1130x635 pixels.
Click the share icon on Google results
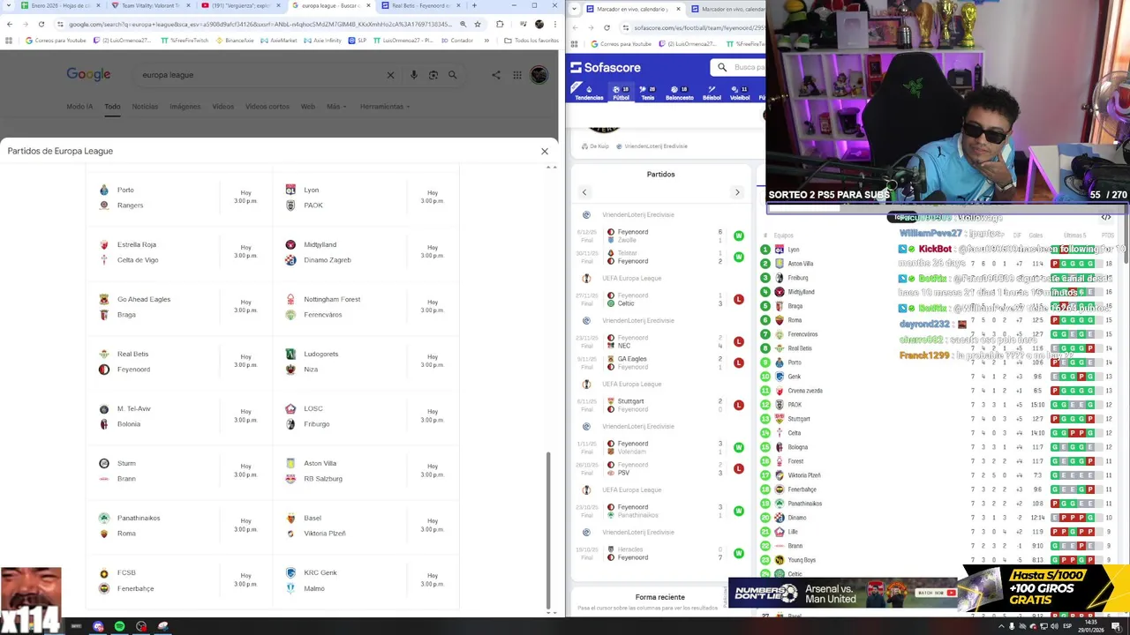coord(495,75)
